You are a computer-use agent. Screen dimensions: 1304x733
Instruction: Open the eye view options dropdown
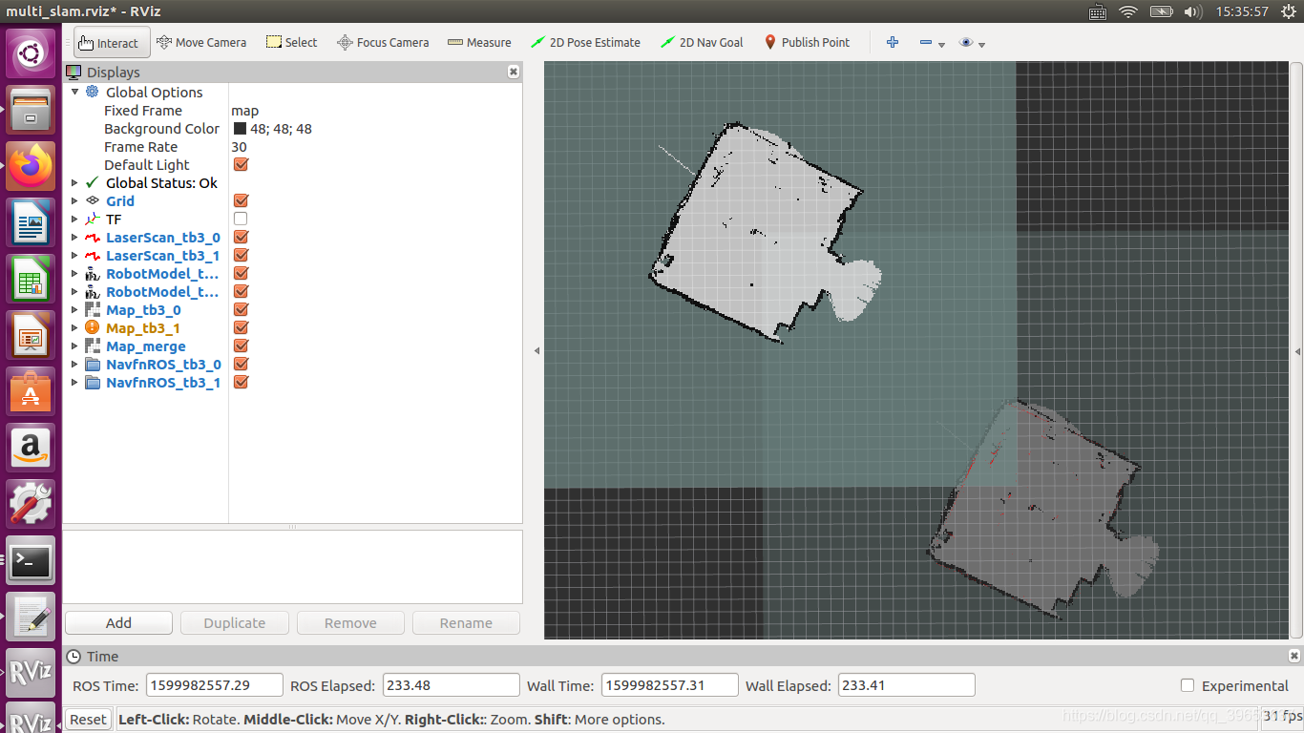(972, 43)
